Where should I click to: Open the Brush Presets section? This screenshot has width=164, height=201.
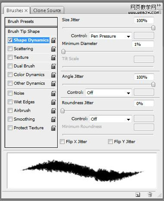31,22
